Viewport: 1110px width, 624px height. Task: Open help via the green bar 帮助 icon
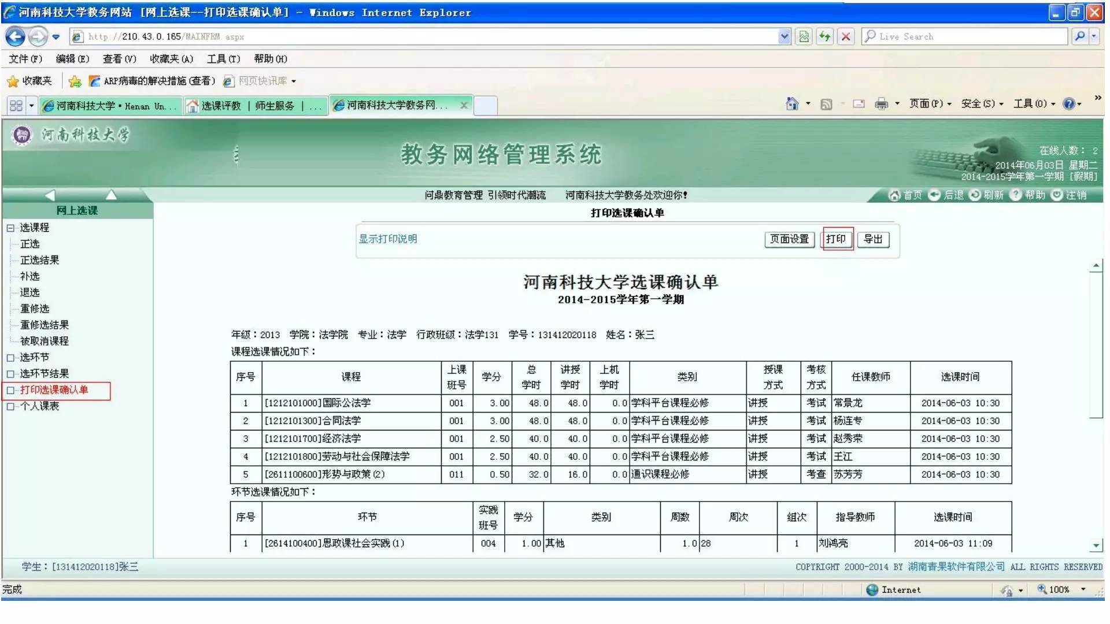coord(1016,195)
